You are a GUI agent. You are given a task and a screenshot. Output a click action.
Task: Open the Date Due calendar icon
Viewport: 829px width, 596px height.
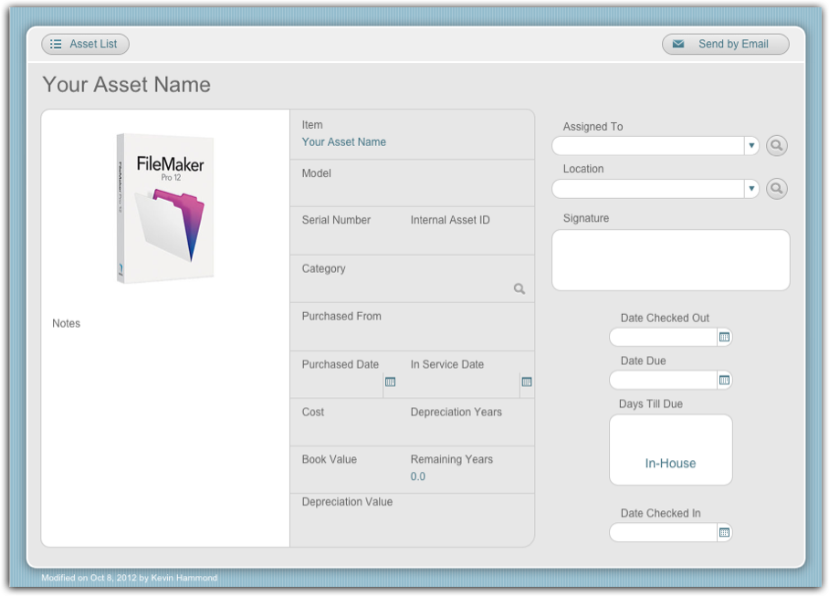[x=726, y=380]
